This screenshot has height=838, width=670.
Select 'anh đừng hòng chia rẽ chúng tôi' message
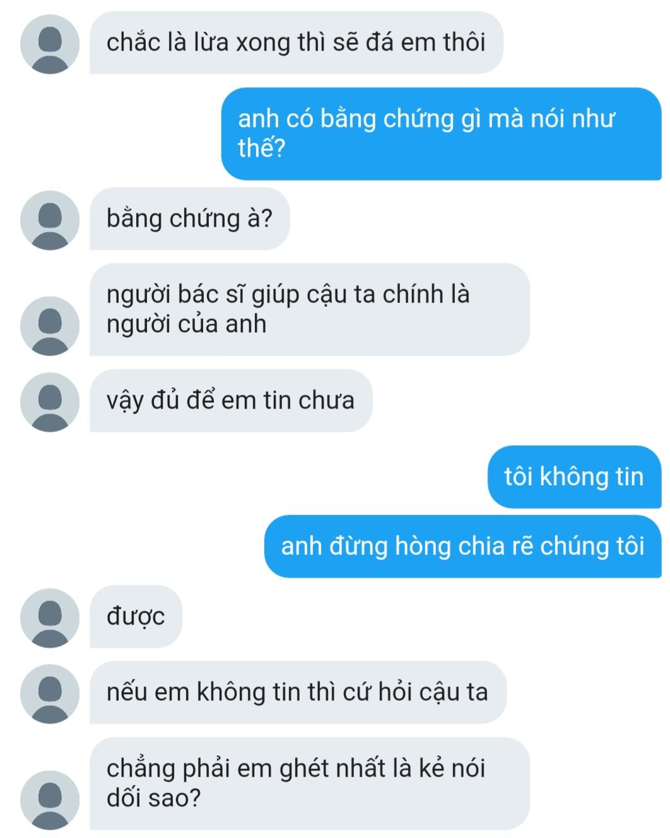tap(462, 546)
